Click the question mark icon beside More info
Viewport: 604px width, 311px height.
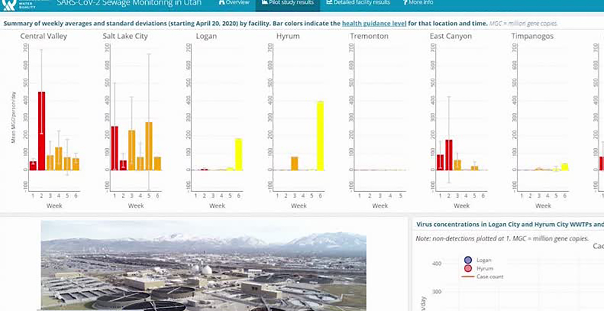coord(405,3)
